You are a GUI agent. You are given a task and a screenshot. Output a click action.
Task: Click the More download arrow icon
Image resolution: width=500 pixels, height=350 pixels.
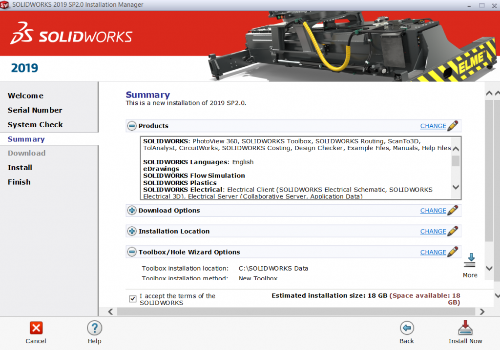click(x=470, y=260)
